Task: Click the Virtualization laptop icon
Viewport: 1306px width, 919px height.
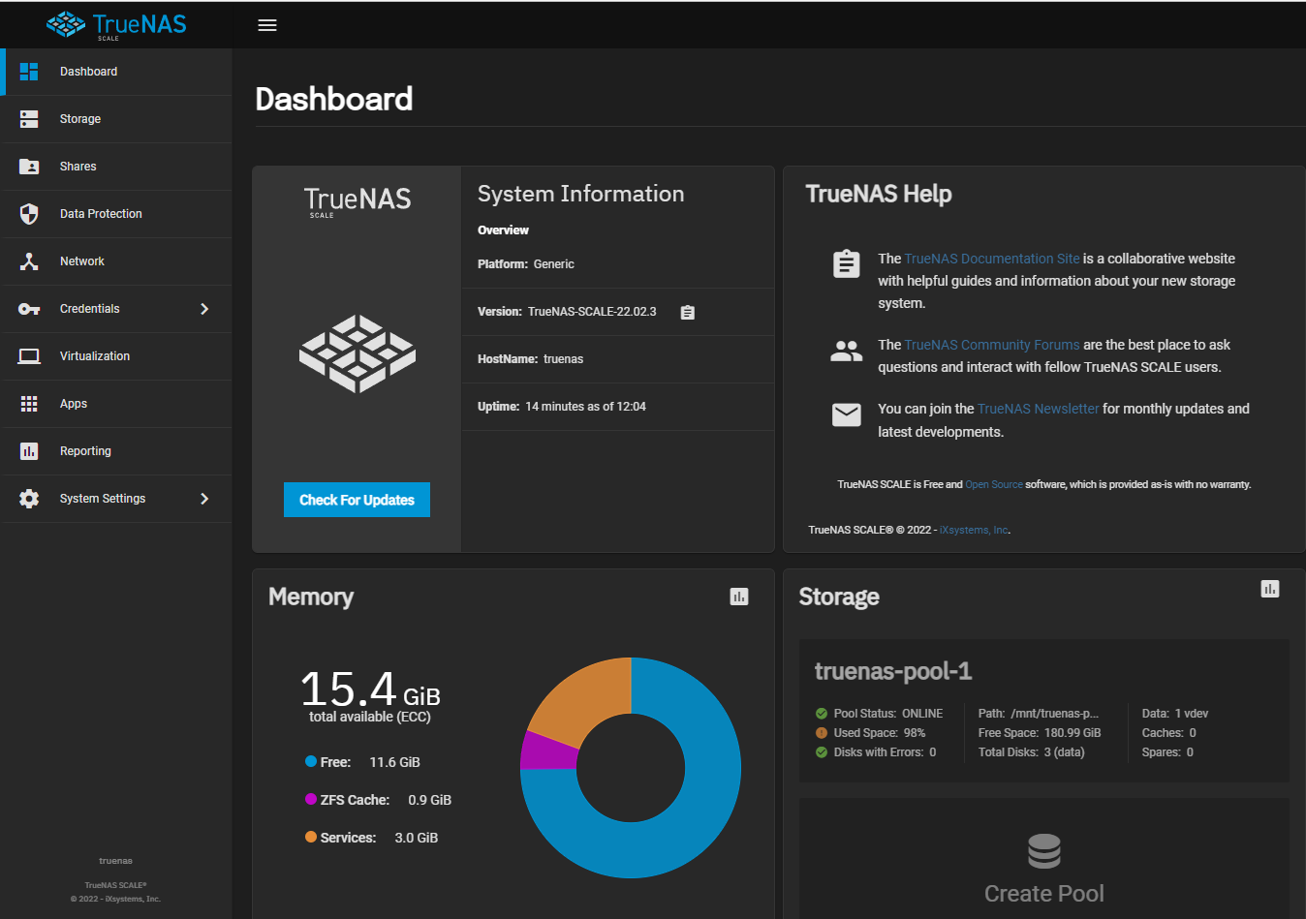Action: (x=29, y=356)
